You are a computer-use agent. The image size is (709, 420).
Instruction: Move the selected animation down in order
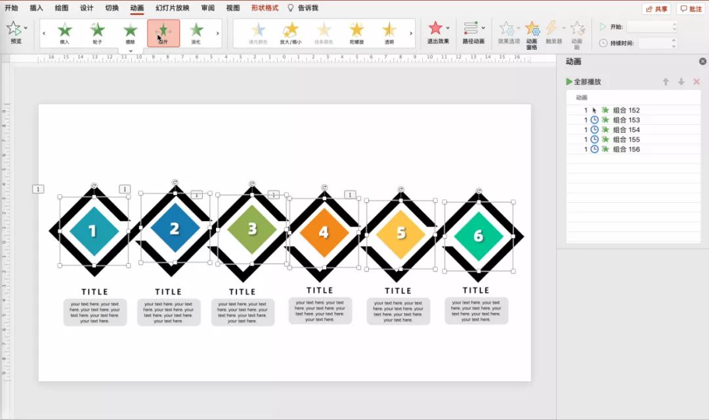click(x=681, y=81)
